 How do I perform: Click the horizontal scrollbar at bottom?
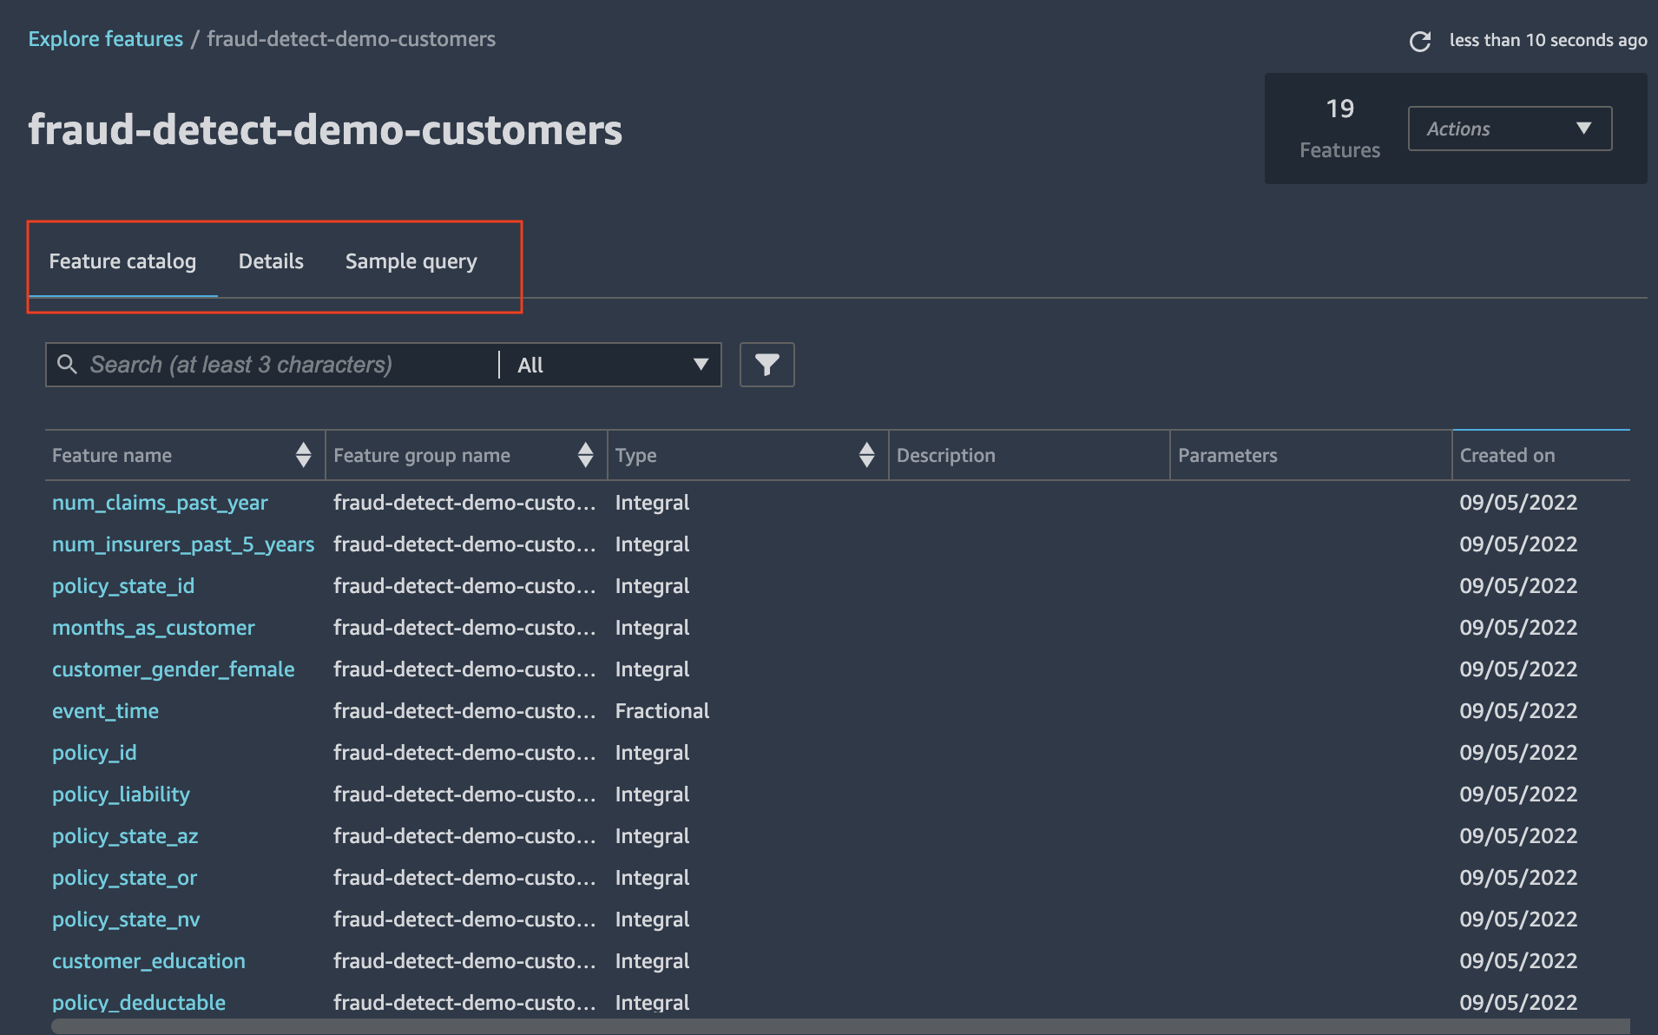[840, 1027]
